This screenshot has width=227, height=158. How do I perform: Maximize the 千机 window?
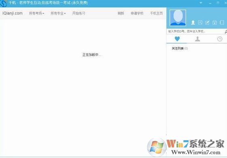tap(218, 3)
